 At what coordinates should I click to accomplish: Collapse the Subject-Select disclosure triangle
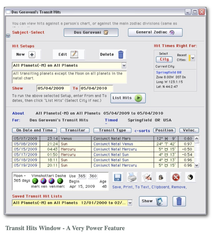click(8, 36)
